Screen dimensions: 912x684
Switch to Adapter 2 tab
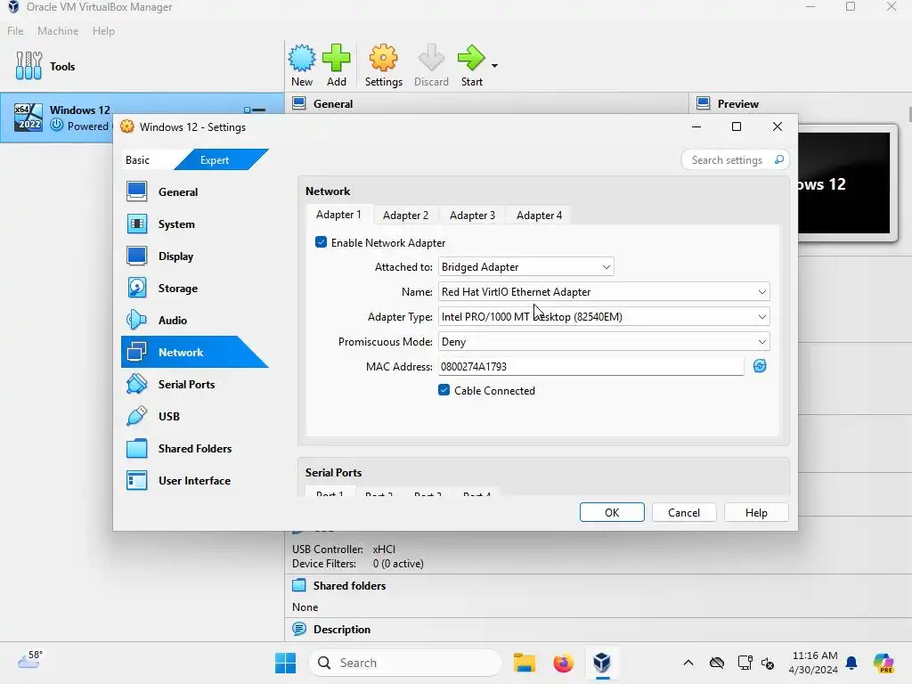tap(405, 216)
